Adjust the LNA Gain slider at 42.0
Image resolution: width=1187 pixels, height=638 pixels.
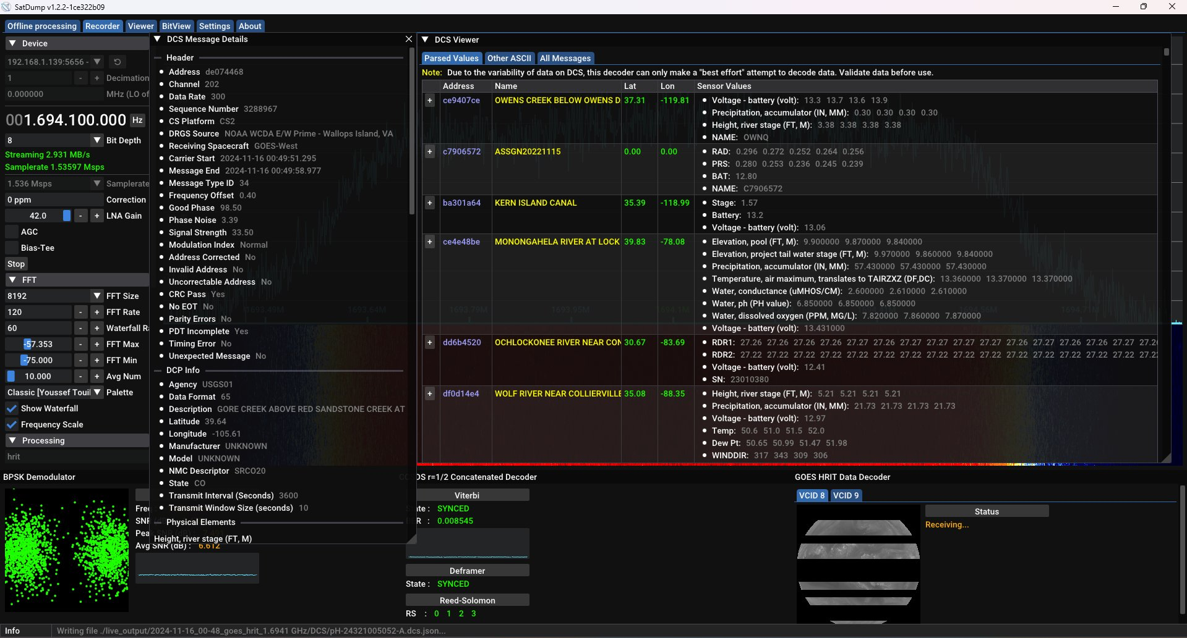tap(38, 216)
